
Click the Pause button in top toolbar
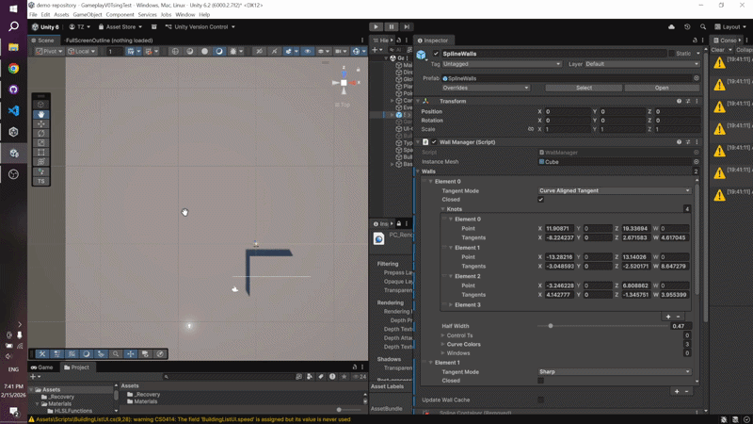click(392, 27)
